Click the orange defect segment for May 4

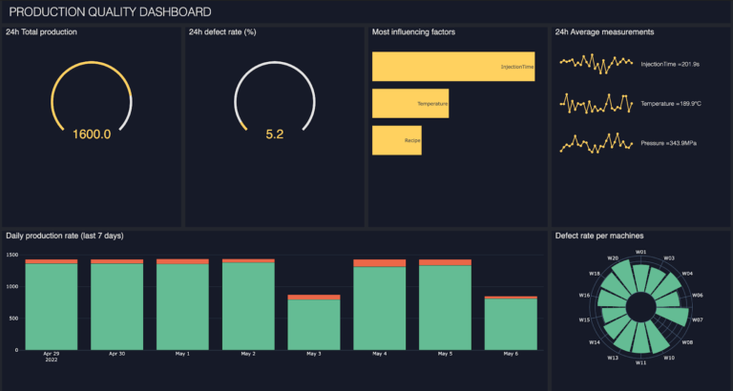click(380, 263)
